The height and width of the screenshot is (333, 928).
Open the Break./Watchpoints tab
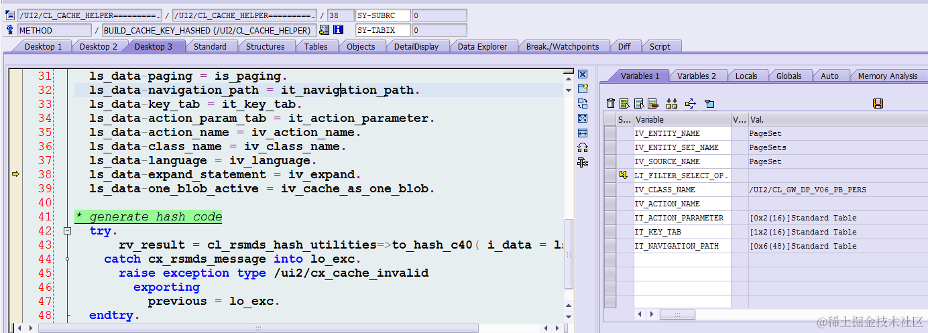click(x=563, y=46)
